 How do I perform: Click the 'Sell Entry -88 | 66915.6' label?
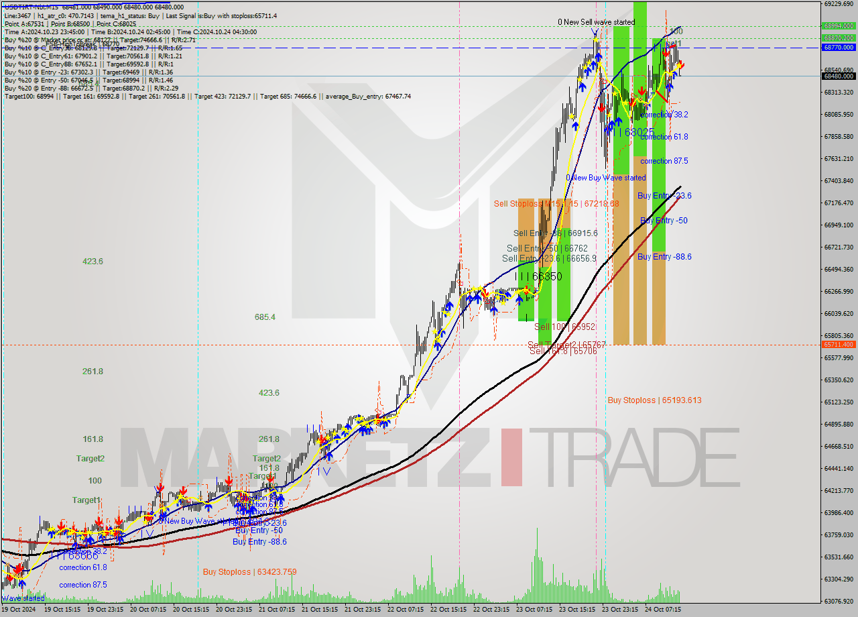(x=555, y=233)
